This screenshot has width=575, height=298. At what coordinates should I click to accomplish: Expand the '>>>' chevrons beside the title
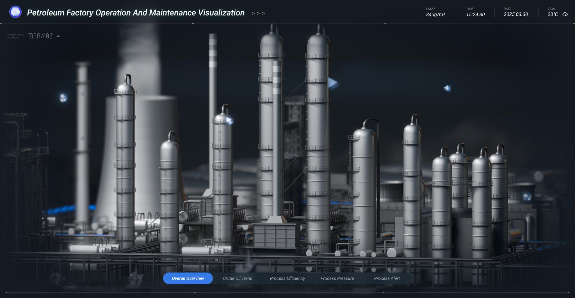tap(258, 13)
